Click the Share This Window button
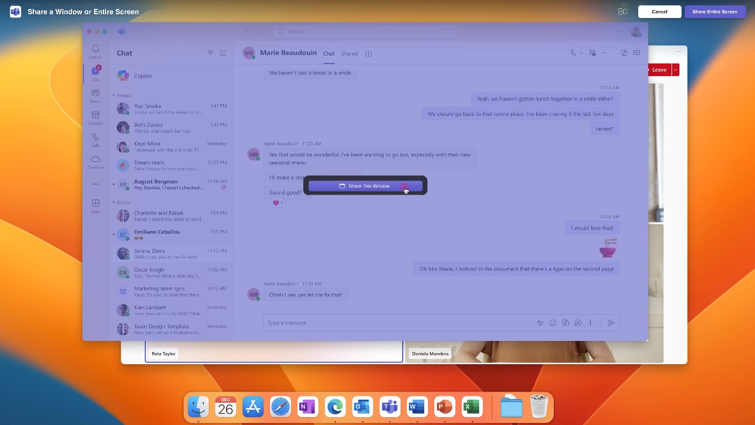Image resolution: width=755 pixels, height=425 pixels. (x=365, y=186)
